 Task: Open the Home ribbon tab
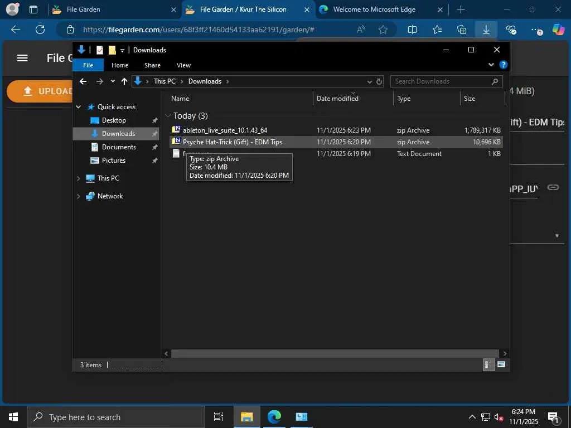pyautogui.click(x=120, y=65)
